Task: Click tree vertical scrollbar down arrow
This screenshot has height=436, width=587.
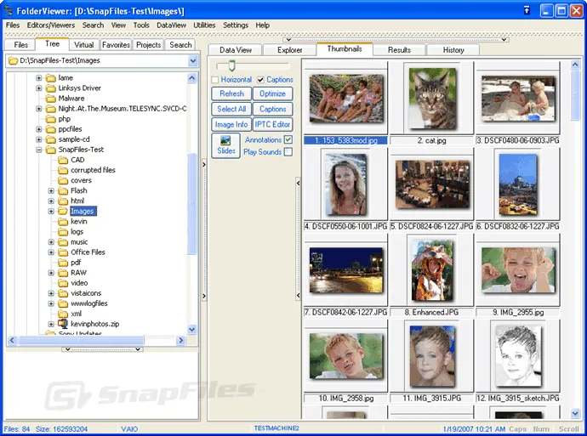Action: pos(192,330)
